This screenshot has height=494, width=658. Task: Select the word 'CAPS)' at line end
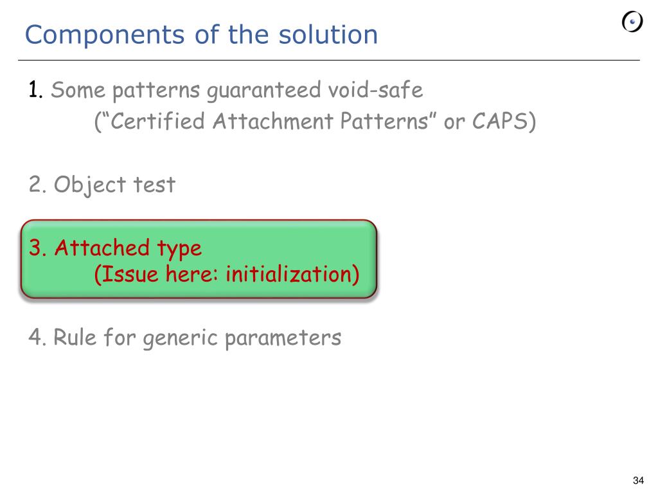[x=504, y=122]
